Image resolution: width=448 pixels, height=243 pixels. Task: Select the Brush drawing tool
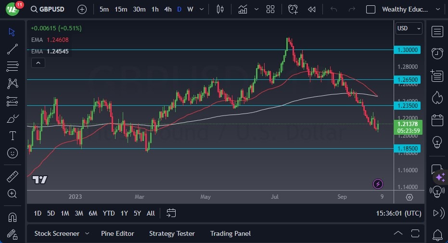click(x=13, y=119)
